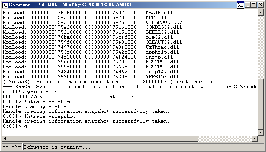Click the VERSION.dll module name

(x=162, y=76)
